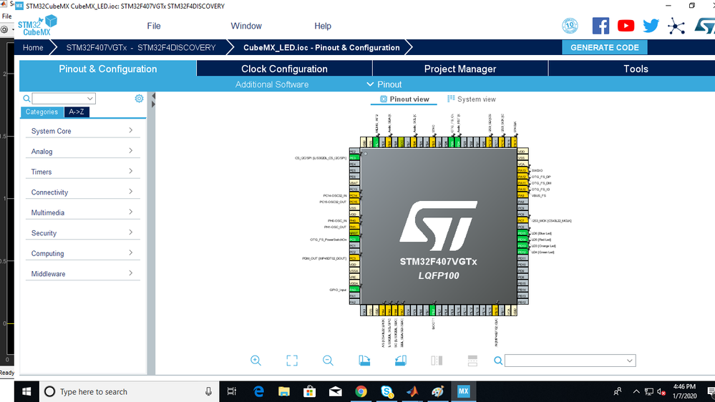Expand the Connectivity category
Screen dimensions: 715x402
(x=82, y=192)
